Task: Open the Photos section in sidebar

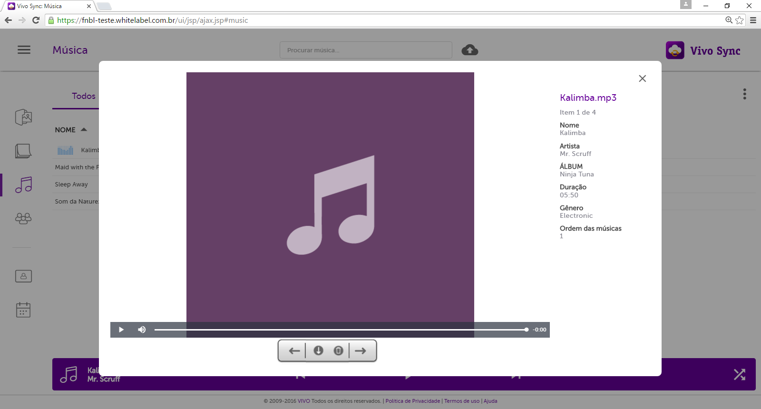Action: pyautogui.click(x=23, y=117)
